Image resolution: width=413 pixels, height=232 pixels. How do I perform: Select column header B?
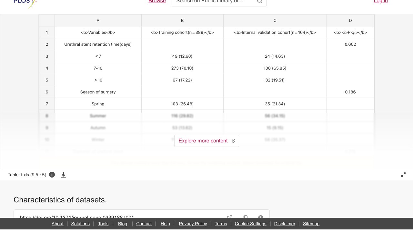pos(182,20)
